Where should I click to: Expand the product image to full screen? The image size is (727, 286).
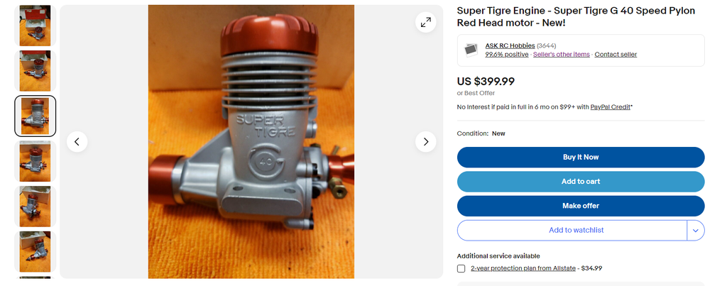tap(425, 22)
